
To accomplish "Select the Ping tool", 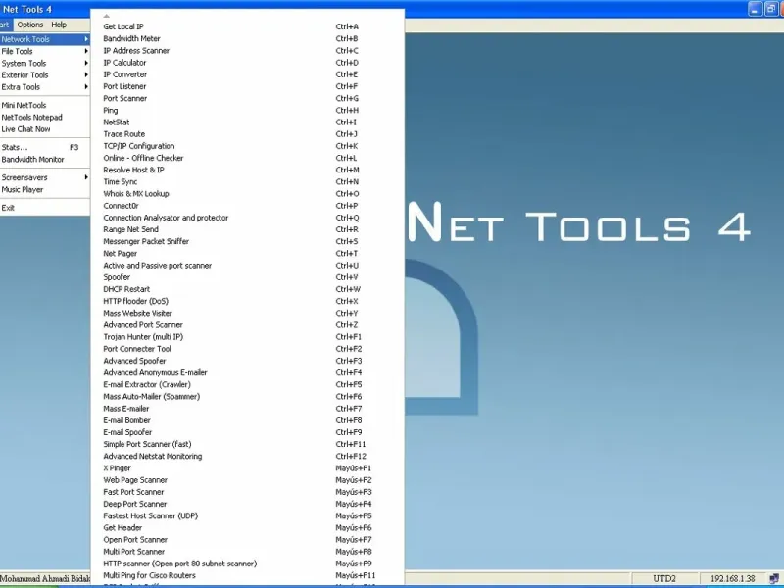I will coord(247,111).
